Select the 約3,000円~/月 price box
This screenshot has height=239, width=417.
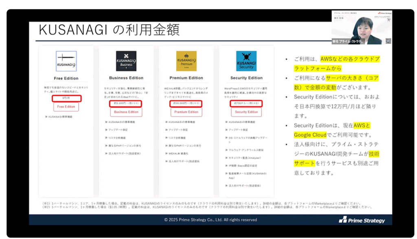[x=125, y=103]
